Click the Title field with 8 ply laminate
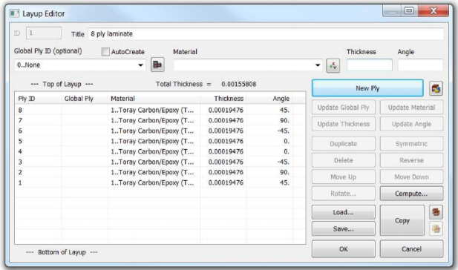Screen dimensions: 458x270 pos(266,34)
